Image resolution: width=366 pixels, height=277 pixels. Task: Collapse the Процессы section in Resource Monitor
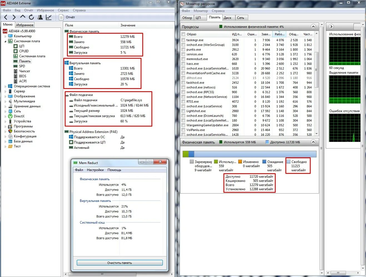313,27
